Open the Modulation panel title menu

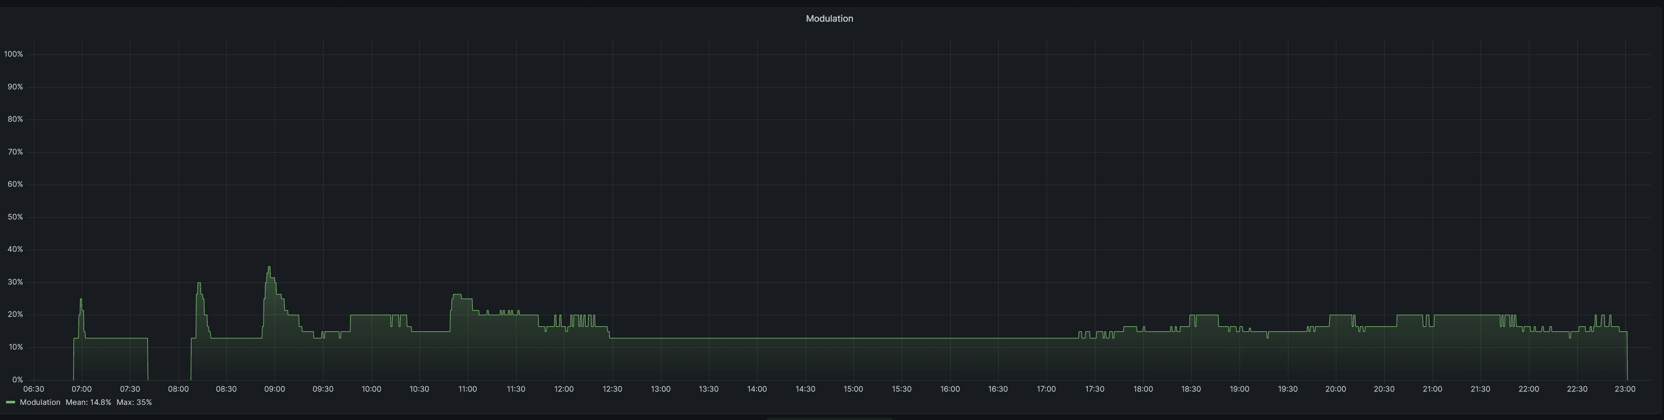click(x=829, y=19)
